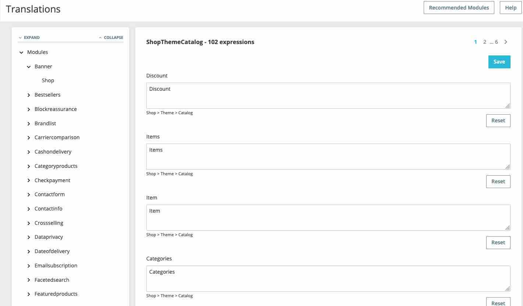The height and width of the screenshot is (306, 523).
Task: Select Shop under the Banner module
Action: [x=48, y=80]
